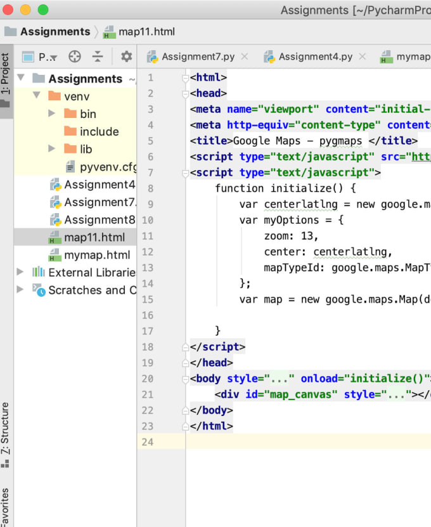
Task: Switch to the Assignment7.py editor tab
Action: coord(198,56)
